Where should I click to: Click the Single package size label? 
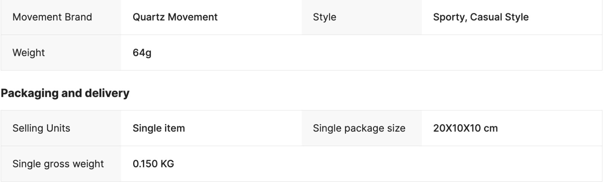[359, 128]
